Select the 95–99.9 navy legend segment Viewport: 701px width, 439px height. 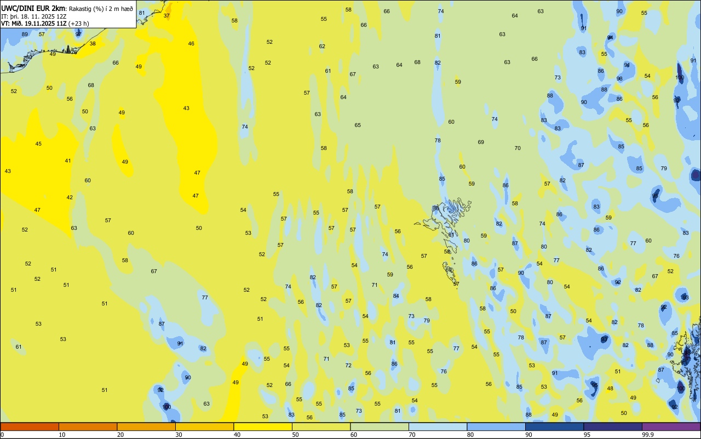(613, 426)
